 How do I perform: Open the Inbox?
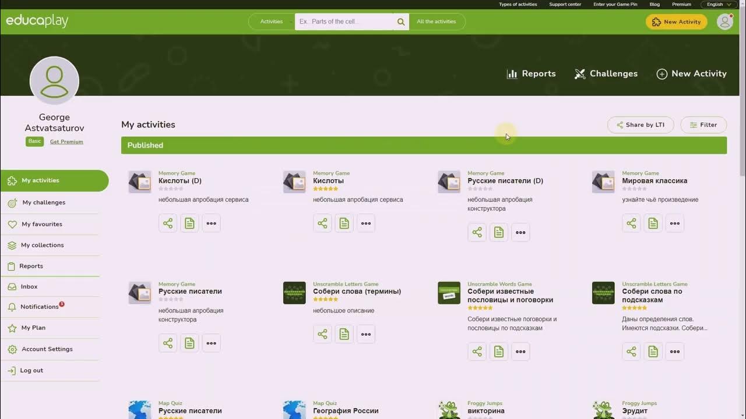pos(29,286)
